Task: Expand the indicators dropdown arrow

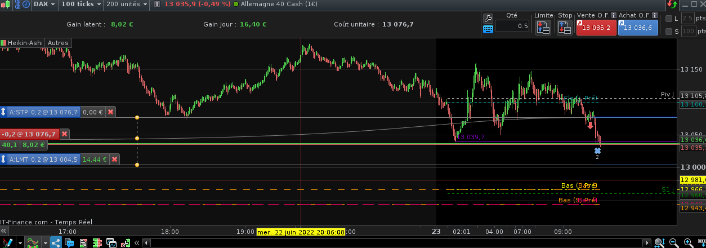Action: pyautogui.click(x=46, y=243)
